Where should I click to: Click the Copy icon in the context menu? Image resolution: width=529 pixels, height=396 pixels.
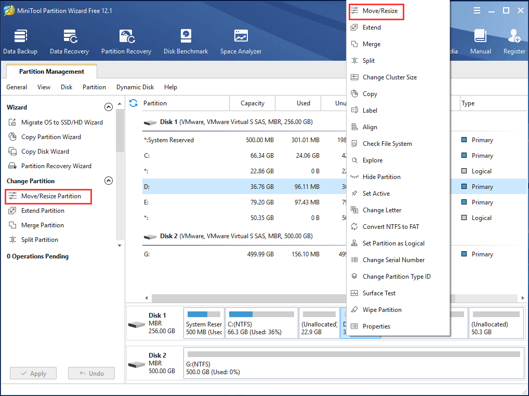point(354,94)
